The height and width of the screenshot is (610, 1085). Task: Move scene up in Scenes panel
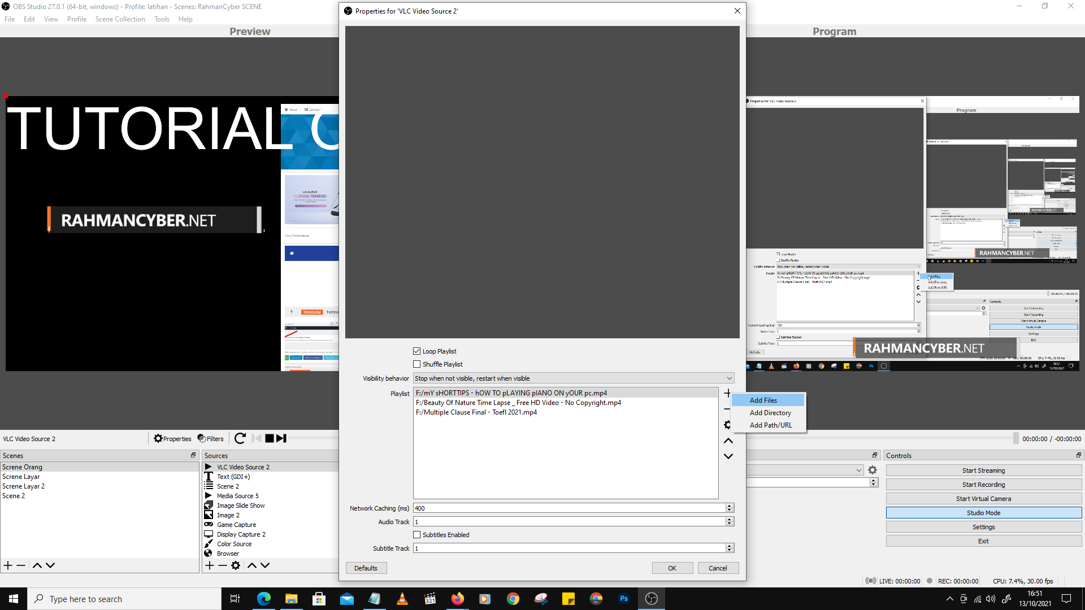pyautogui.click(x=37, y=565)
